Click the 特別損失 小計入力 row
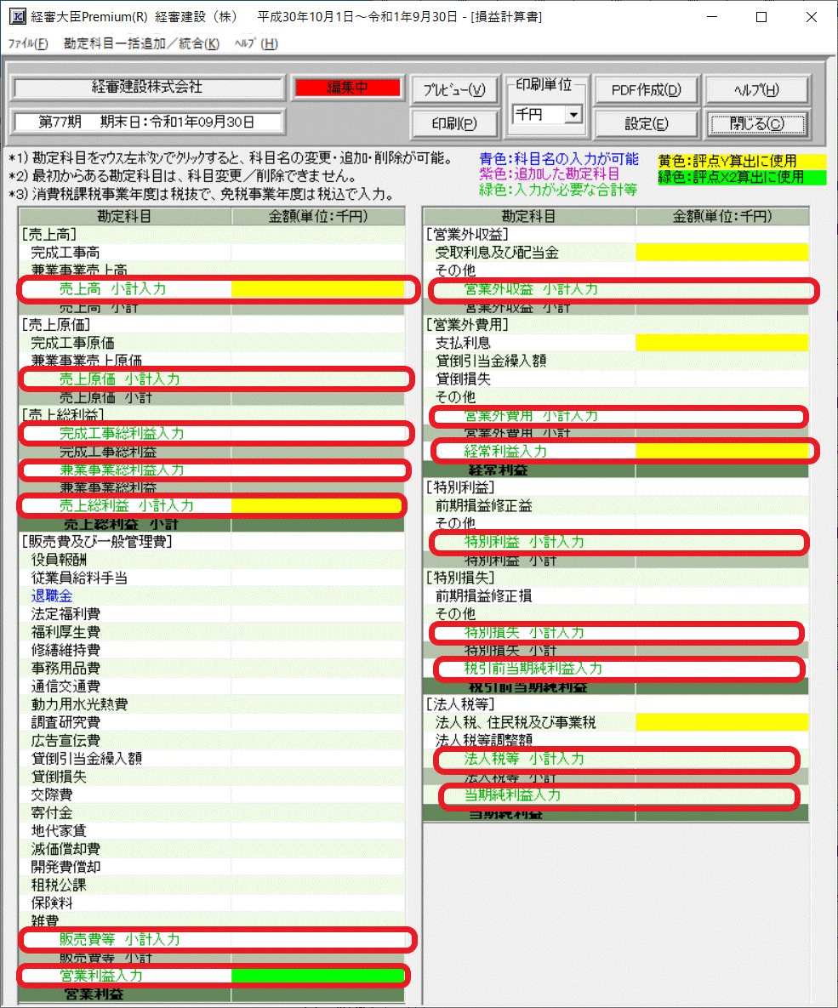Screen dimensions: 838x1008 click(615, 632)
